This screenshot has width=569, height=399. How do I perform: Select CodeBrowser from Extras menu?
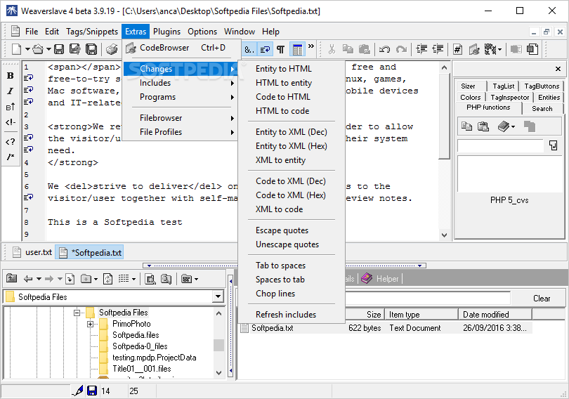pos(180,48)
